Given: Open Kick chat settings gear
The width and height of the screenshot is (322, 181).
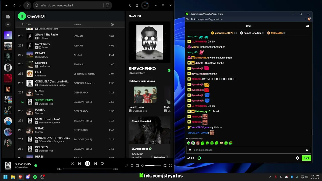Looking at the screenshot, I should point(297,158).
